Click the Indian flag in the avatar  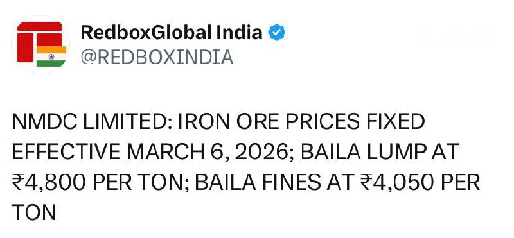tap(51, 56)
